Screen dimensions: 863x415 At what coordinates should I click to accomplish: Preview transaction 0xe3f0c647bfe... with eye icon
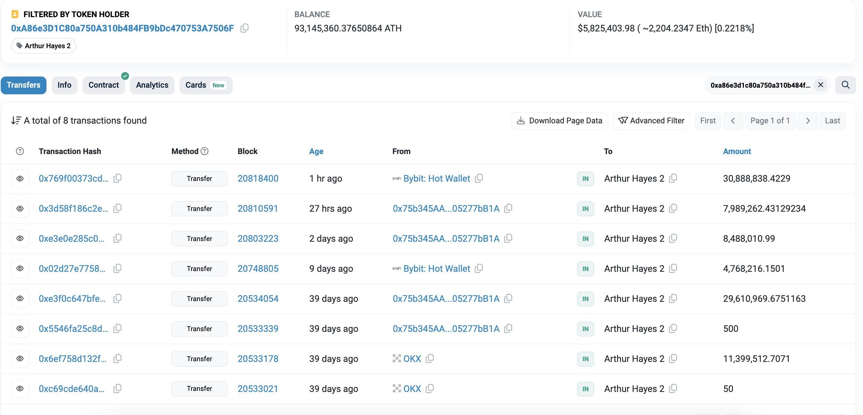pyautogui.click(x=20, y=299)
